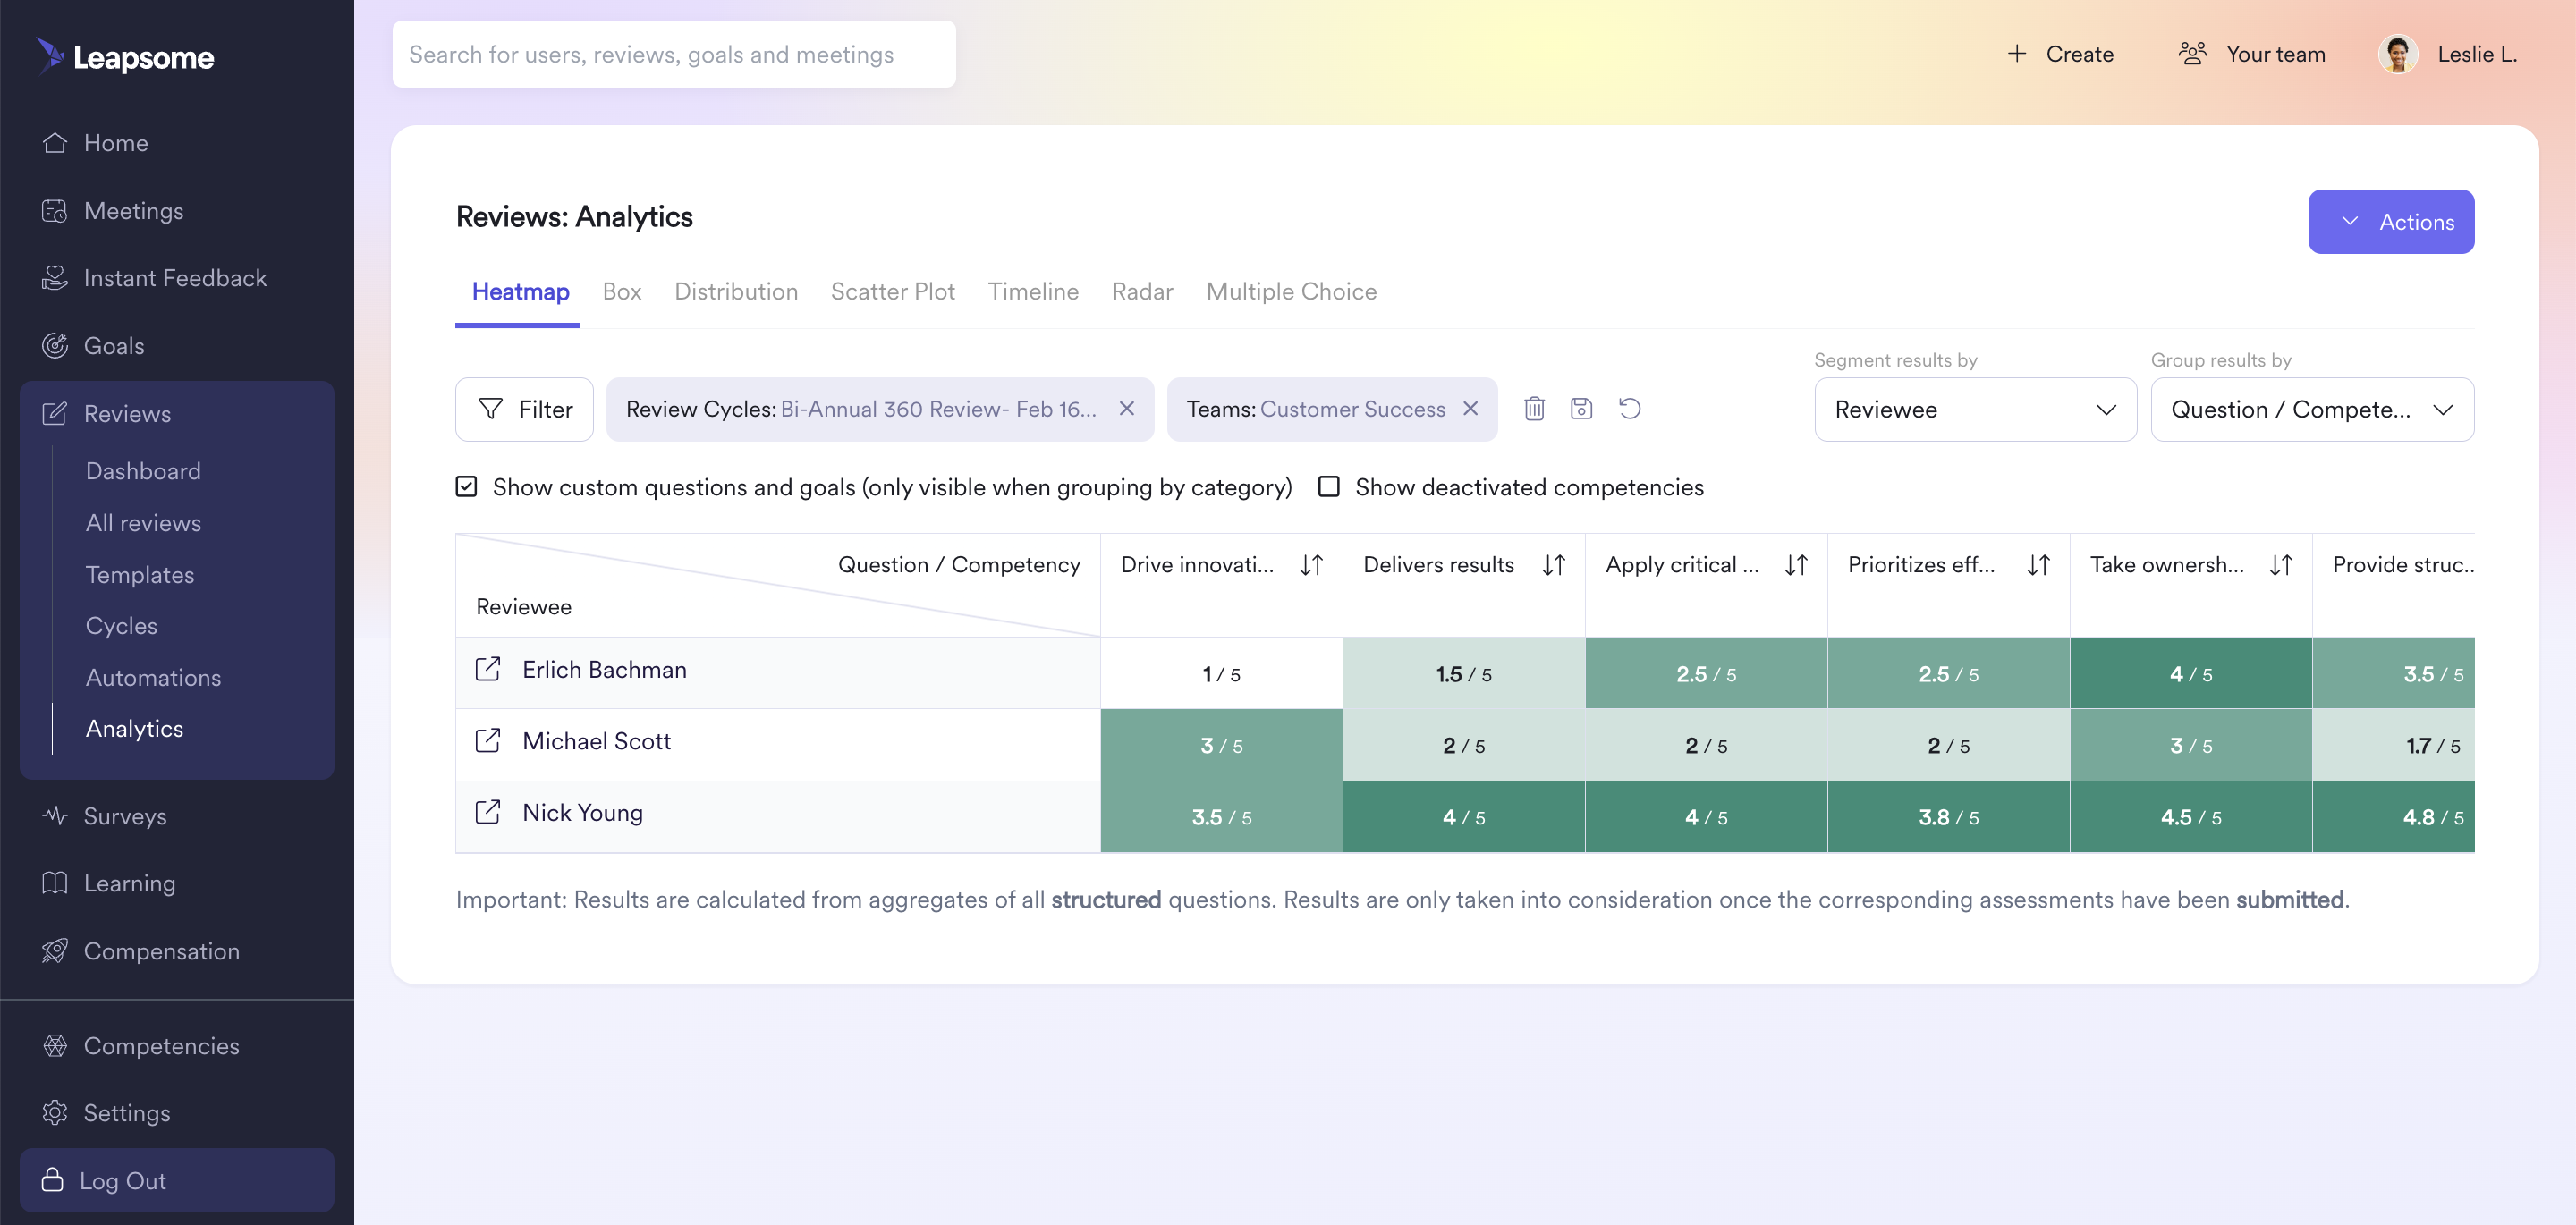Delete filters with the trash icon
The height and width of the screenshot is (1225, 2576).
click(1534, 409)
